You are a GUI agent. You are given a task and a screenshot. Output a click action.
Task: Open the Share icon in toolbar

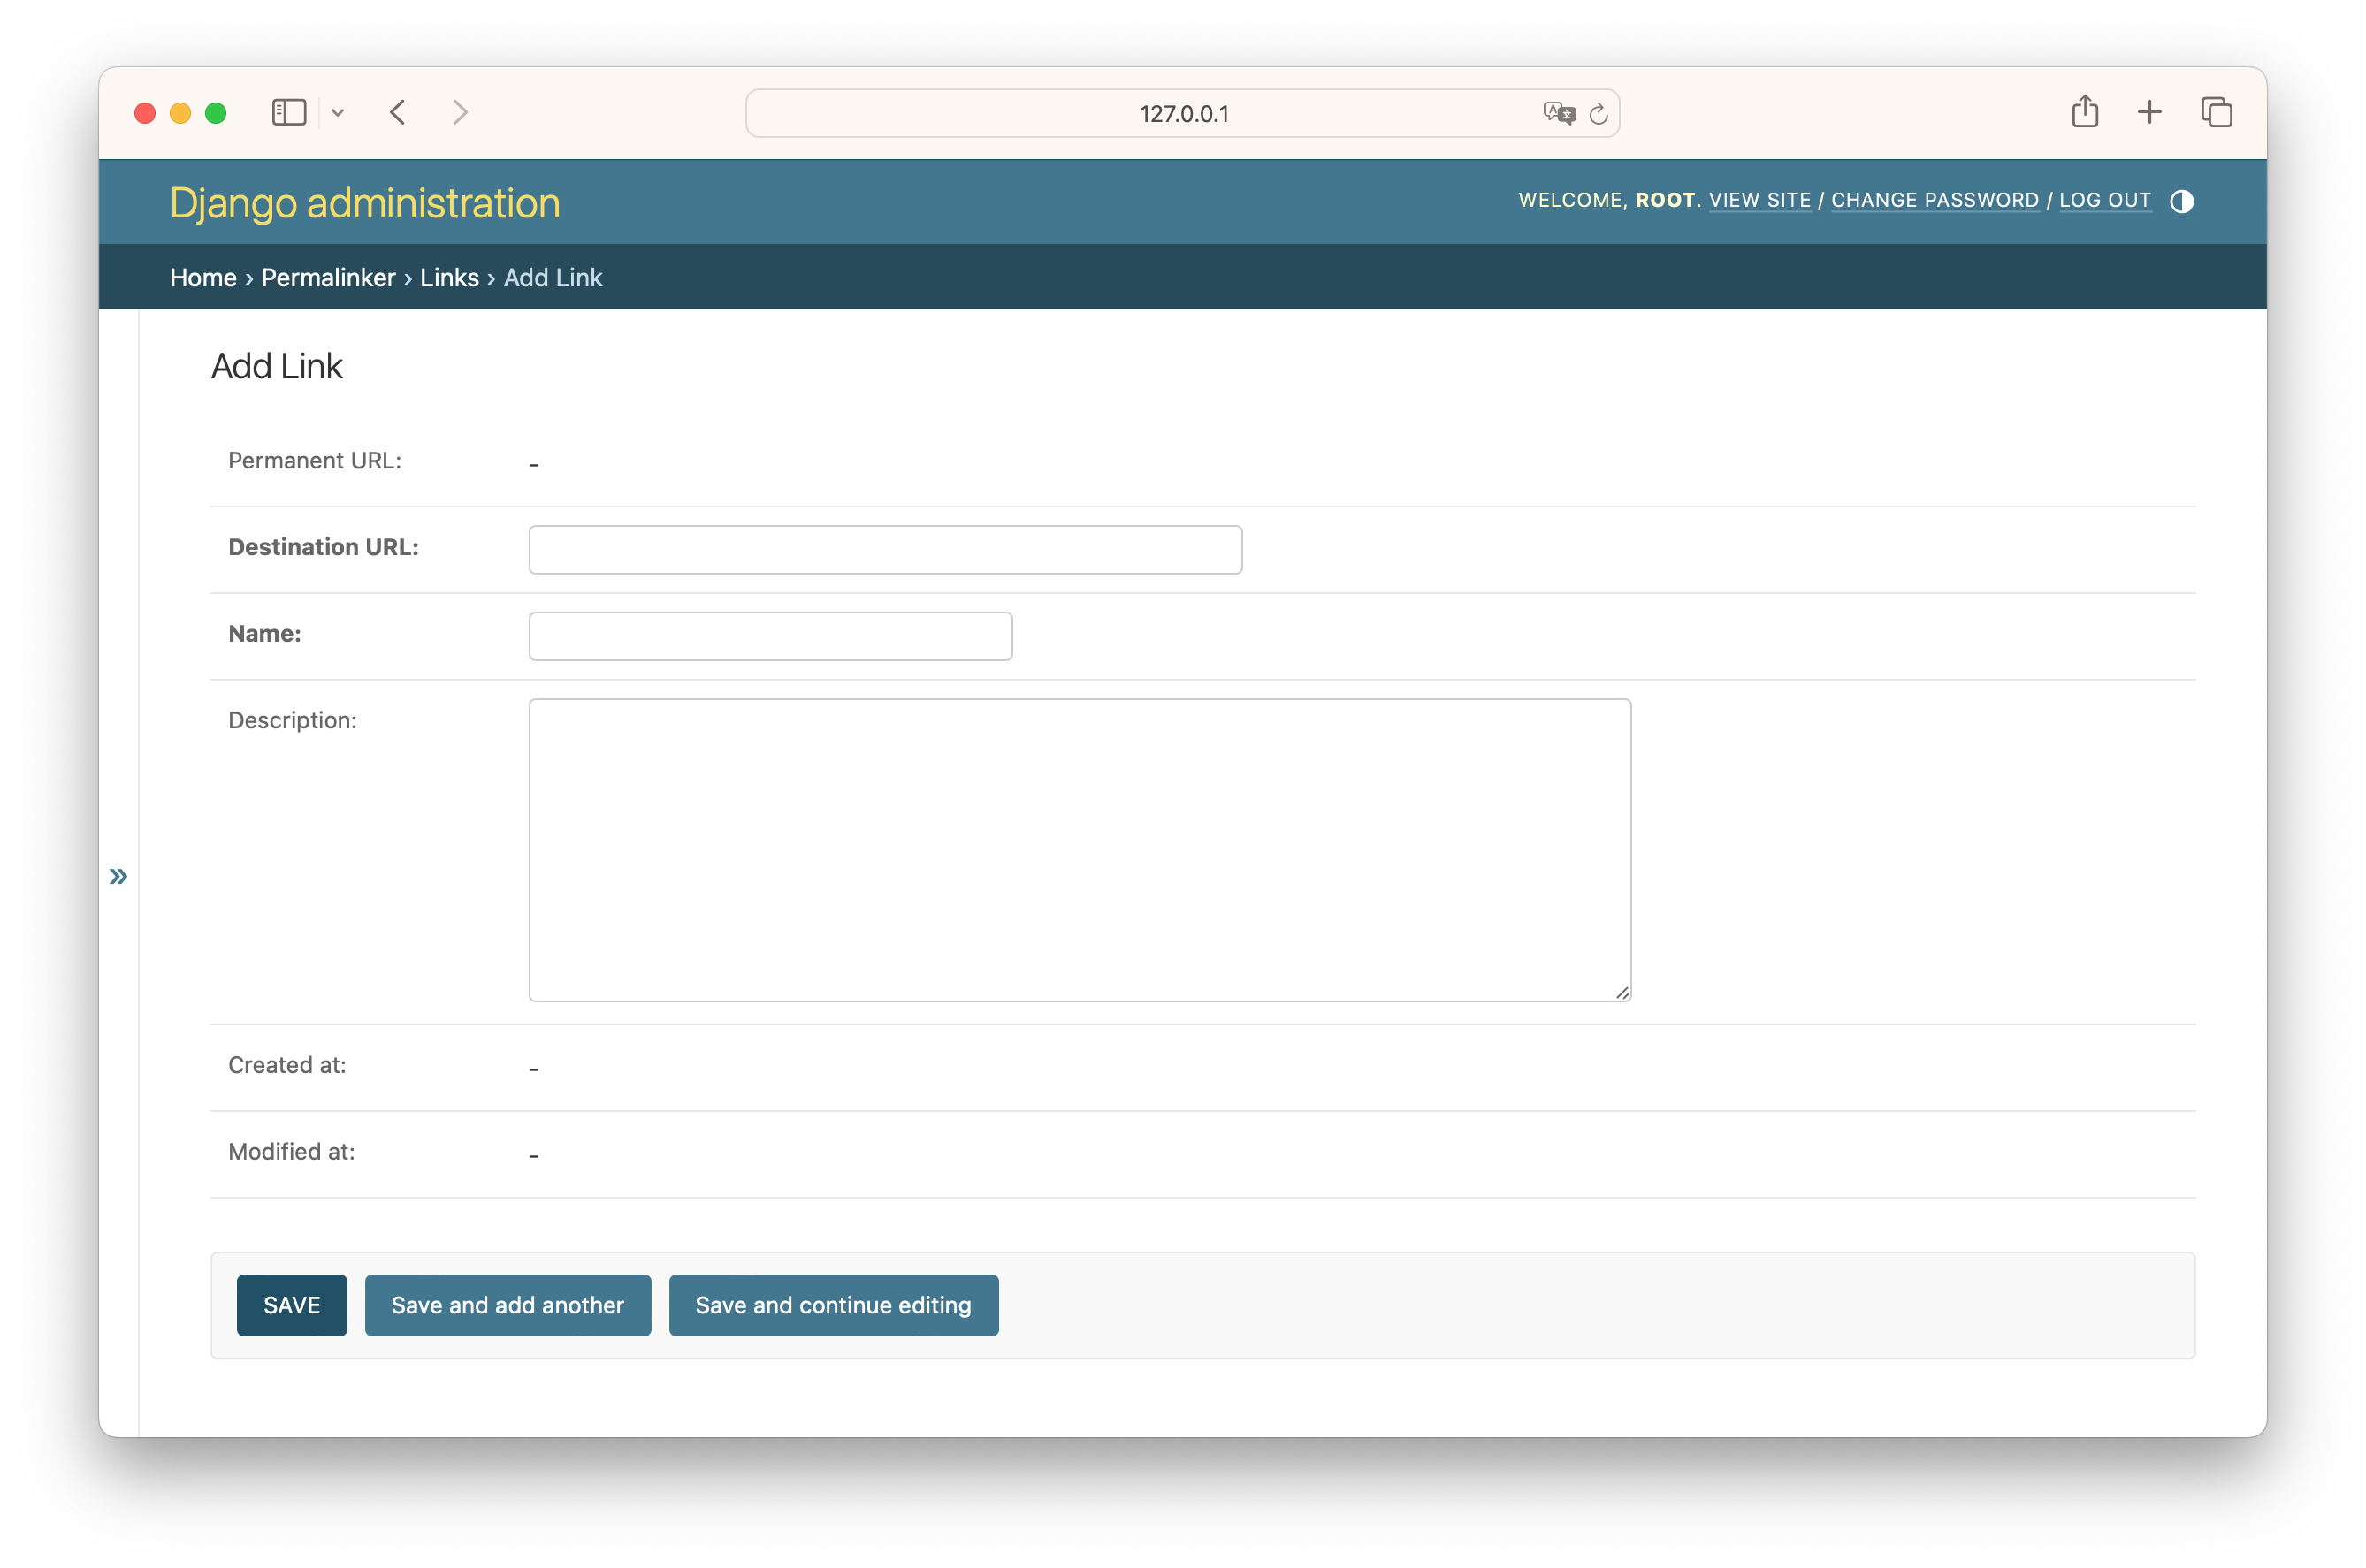click(2084, 111)
